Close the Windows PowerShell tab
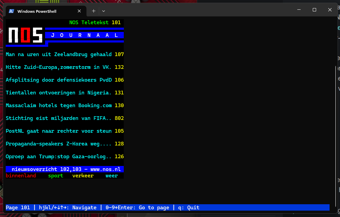 click(79, 11)
